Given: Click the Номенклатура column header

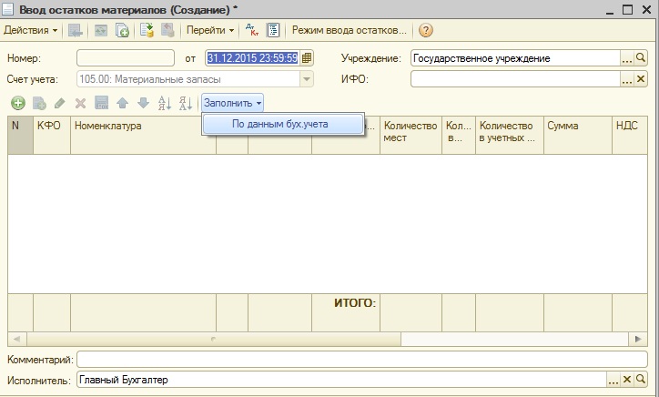Looking at the screenshot, I should click(143, 126).
